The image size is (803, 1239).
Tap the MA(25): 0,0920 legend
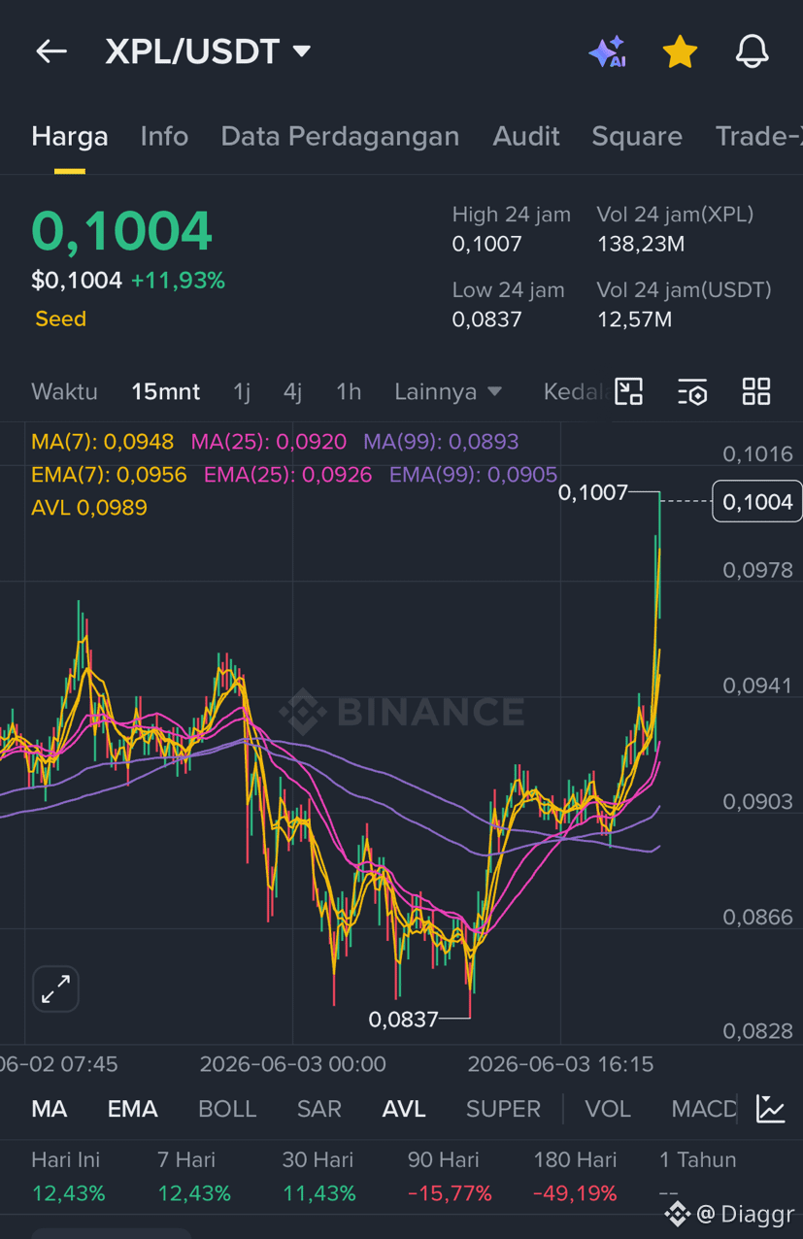pyautogui.click(x=269, y=442)
